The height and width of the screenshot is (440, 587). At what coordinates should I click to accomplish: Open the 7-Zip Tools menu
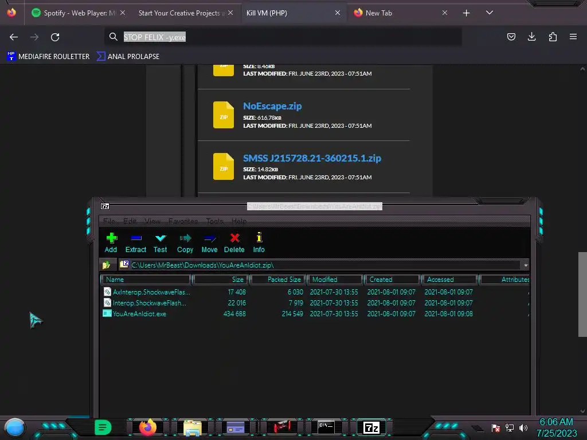214,221
